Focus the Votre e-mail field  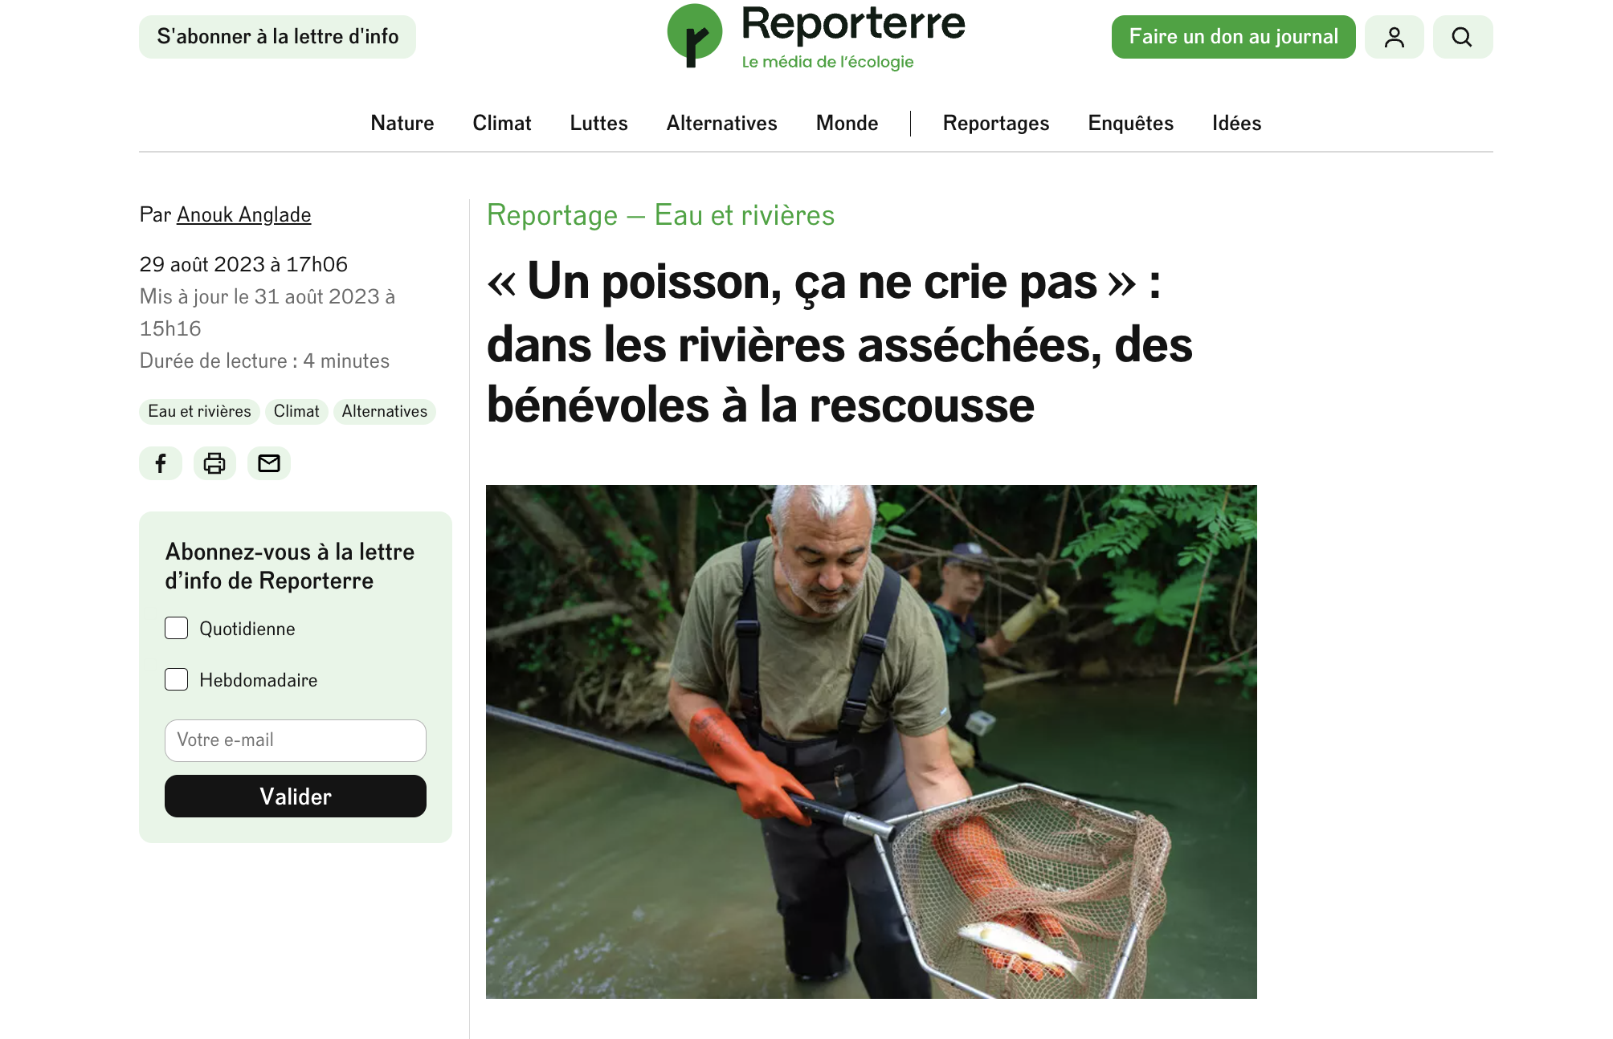(296, 740)
